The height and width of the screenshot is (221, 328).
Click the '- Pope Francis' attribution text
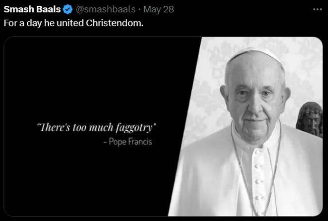128,142
